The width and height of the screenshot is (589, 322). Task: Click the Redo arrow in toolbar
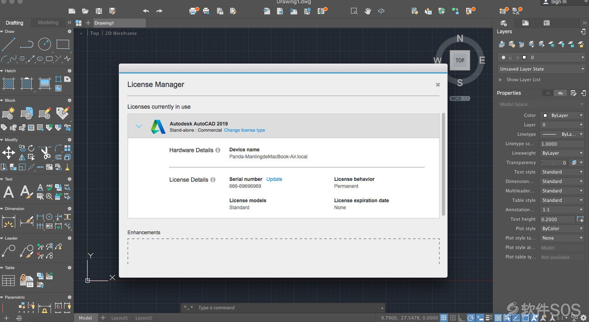click(x=159, y=11)
